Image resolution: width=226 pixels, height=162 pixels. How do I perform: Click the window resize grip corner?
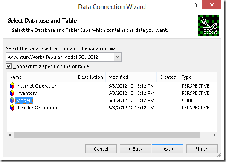point(219,155)
